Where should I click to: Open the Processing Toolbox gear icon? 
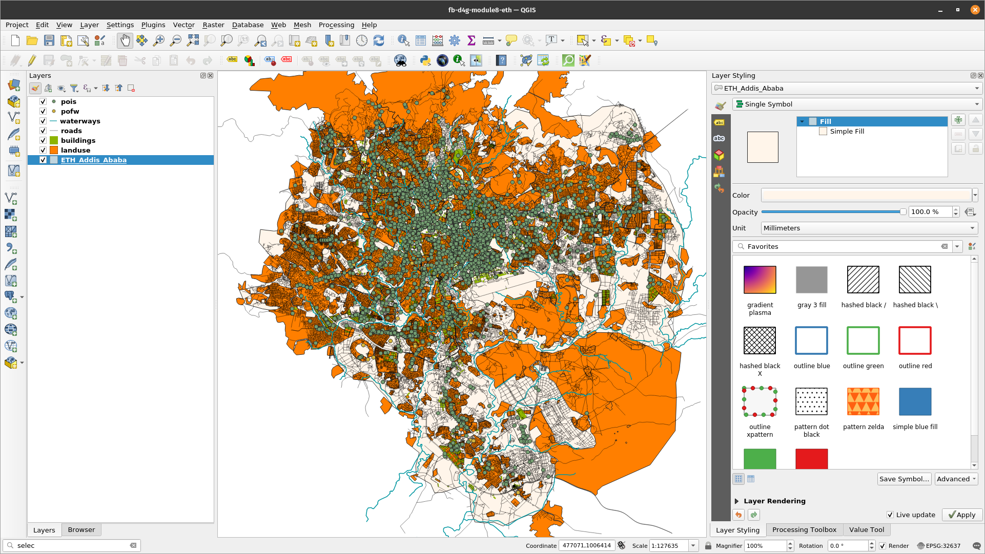point(455,41)
